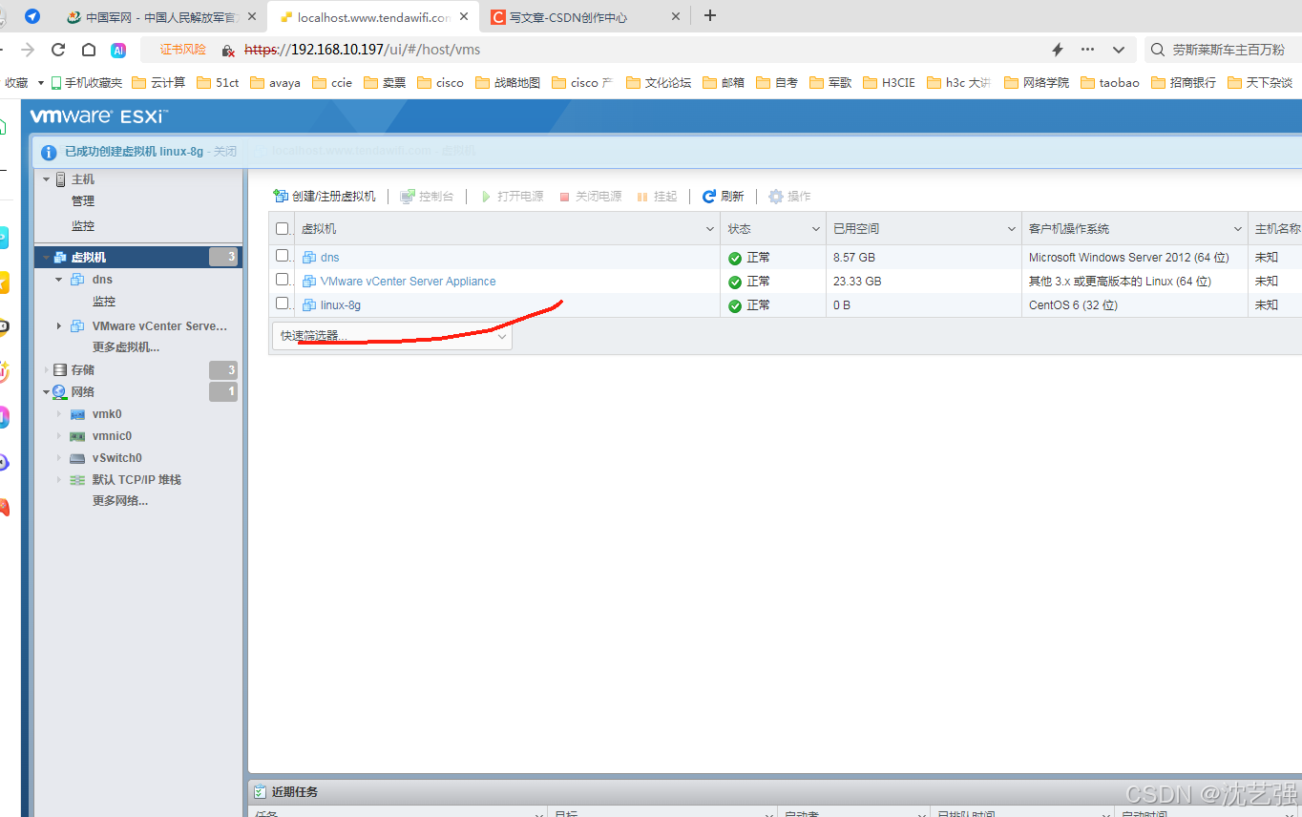Open the virtual machine (虚拟机) column dropdown arrow

tap(709, 229)
